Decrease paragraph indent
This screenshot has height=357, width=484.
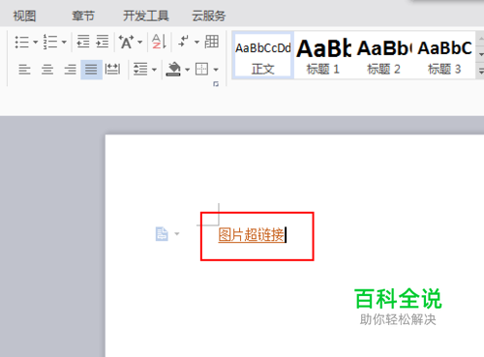pyautogui.click(x=83, y=42)
